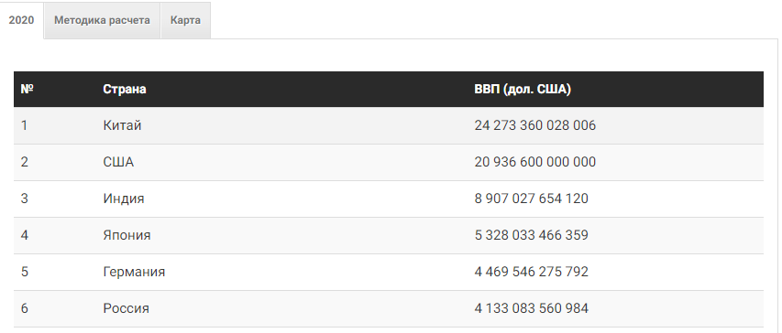Screen dimensions: 782x333
Task: Click GDP value 5 328 033 466 359
Action: click(x=531, y=235)
